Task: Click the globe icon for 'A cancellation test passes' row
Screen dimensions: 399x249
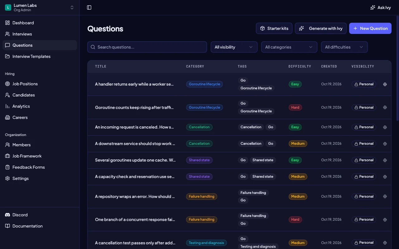Action: click(x=385, y=242)
